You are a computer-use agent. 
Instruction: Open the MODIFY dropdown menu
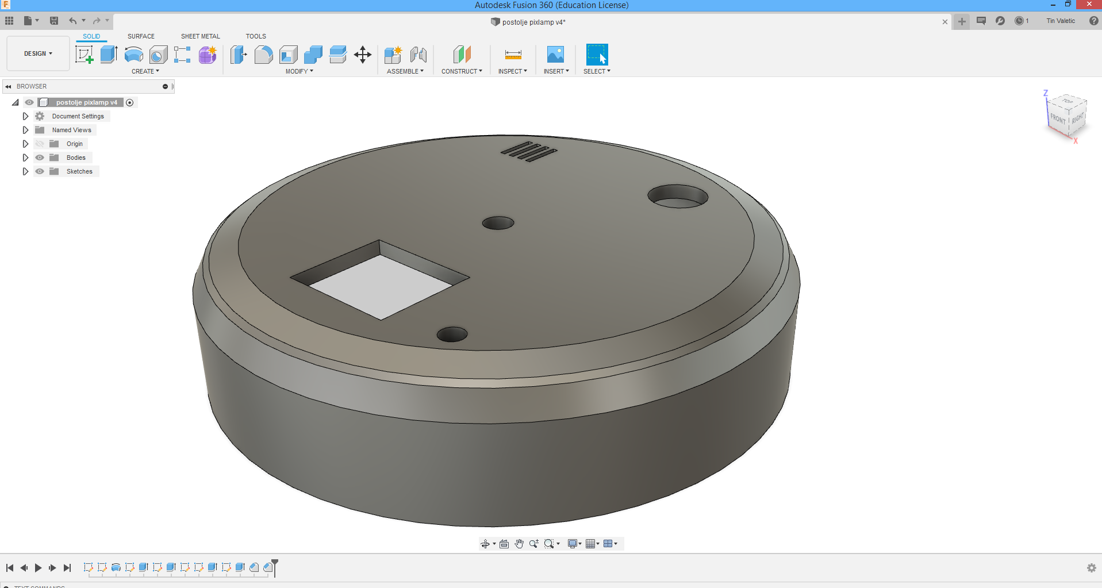click(300, 71)
